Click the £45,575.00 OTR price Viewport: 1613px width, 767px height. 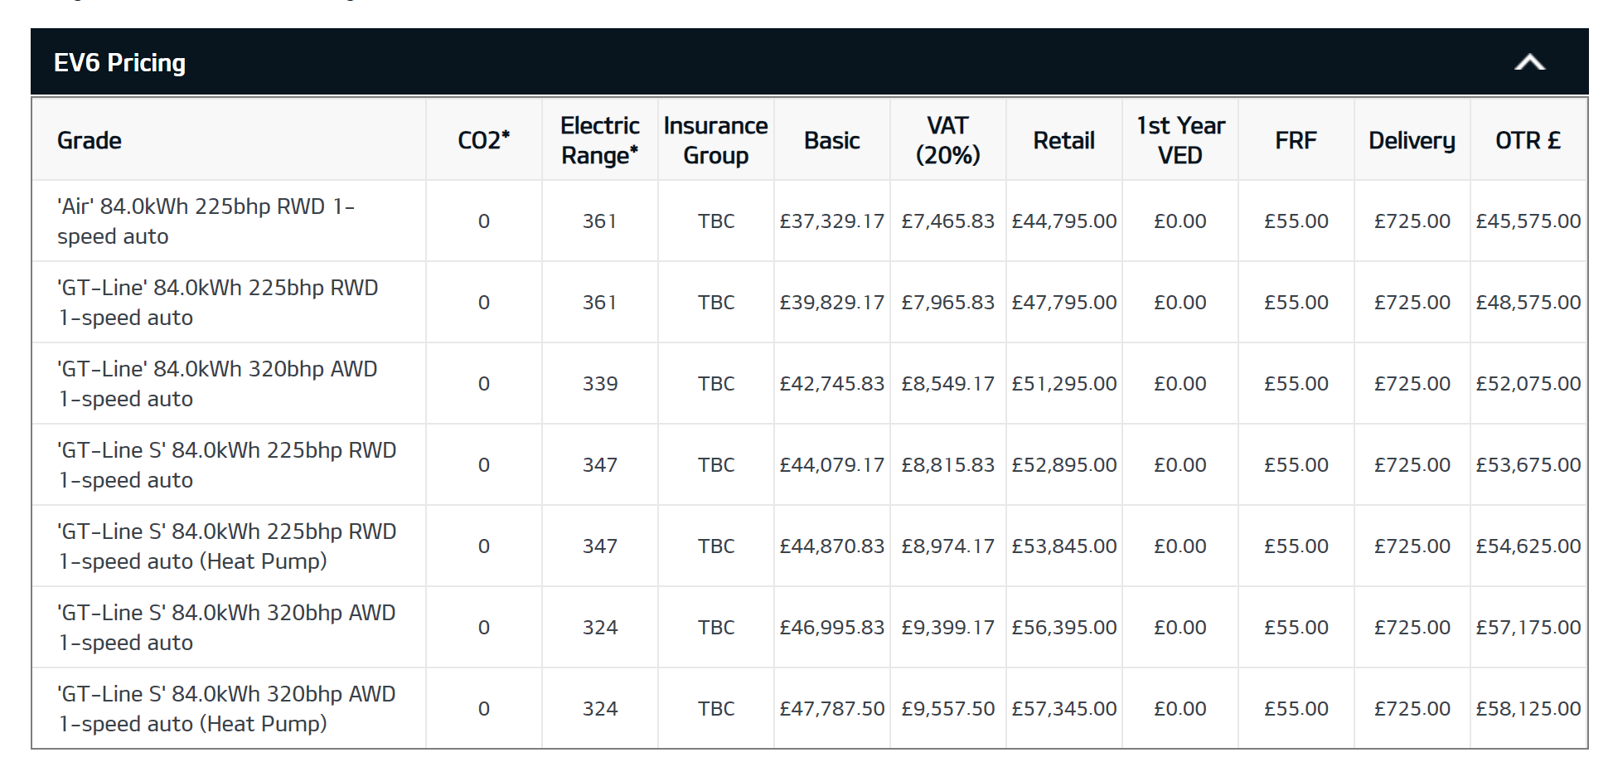pyautogui.click(x=1528, y=221)
